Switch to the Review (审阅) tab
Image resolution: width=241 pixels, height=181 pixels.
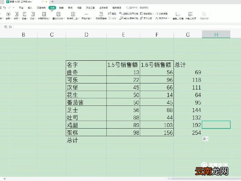point(70,8)
